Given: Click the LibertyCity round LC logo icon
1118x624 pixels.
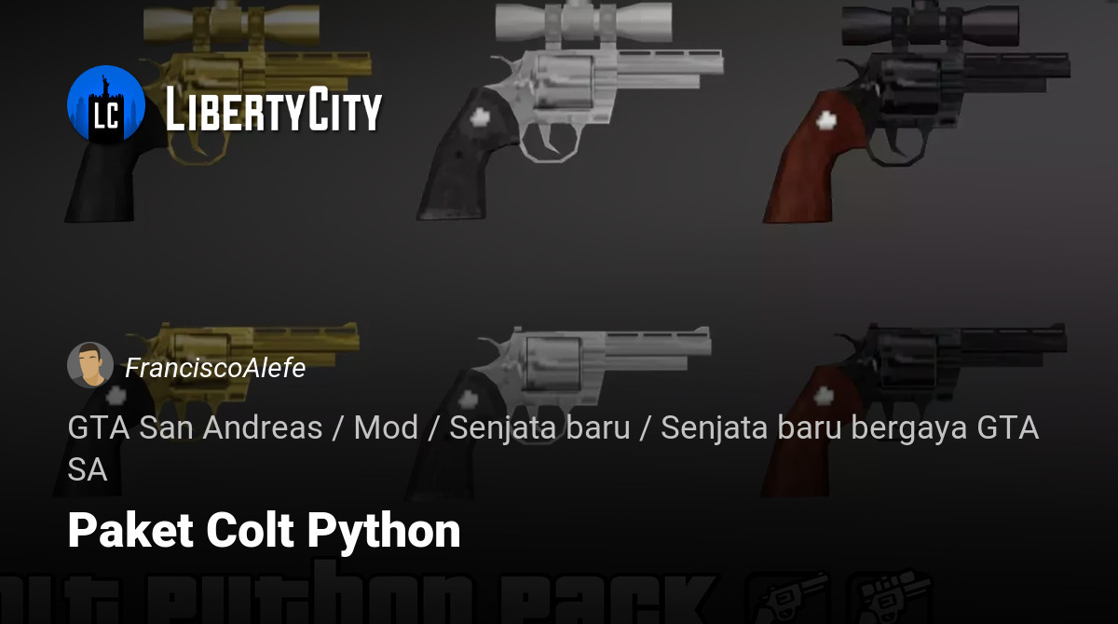Looking at the screenshot, I should pyautogui.click(x=106, y=105).
